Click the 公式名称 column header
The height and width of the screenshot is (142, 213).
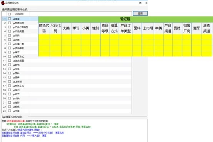[x=19, y=14]
